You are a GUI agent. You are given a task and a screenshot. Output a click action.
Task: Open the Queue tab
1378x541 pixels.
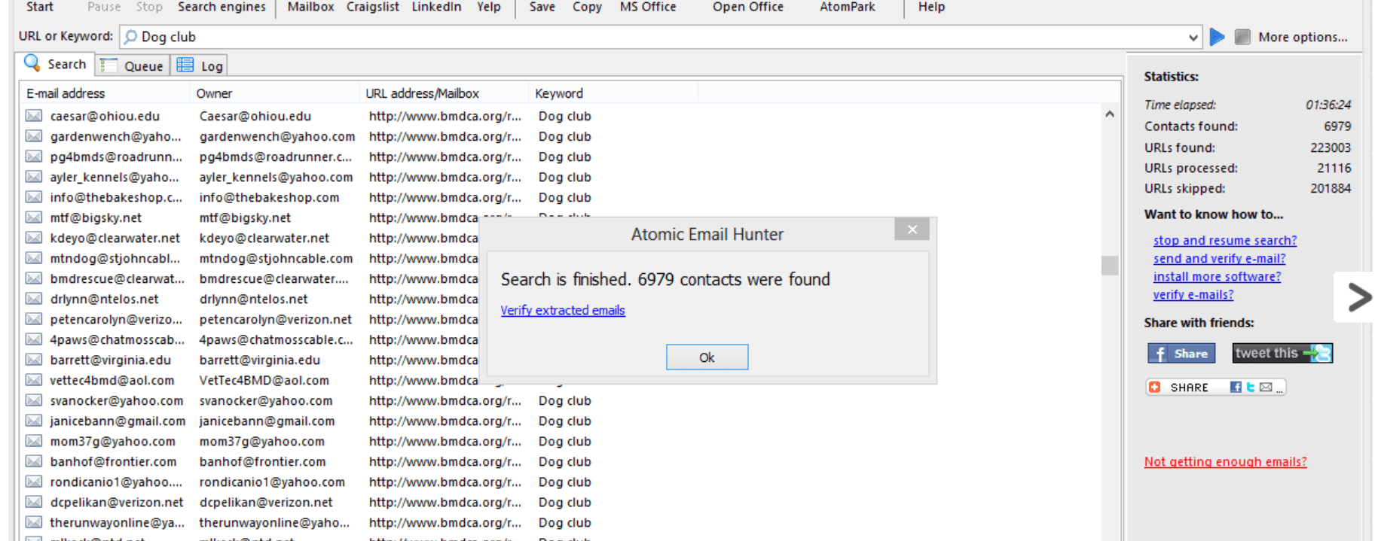(133, 66)
